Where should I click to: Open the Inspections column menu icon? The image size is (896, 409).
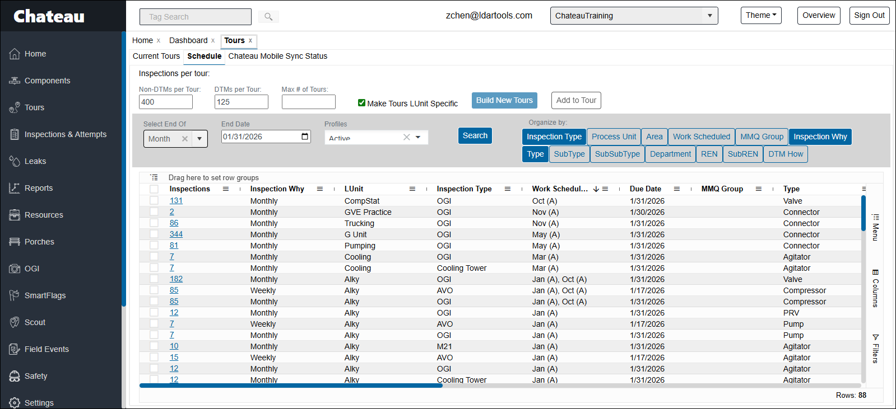[226, 189]
